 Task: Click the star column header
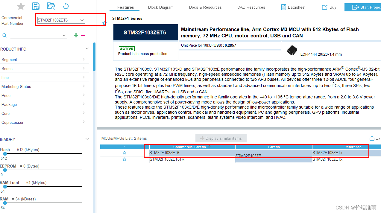125,147
